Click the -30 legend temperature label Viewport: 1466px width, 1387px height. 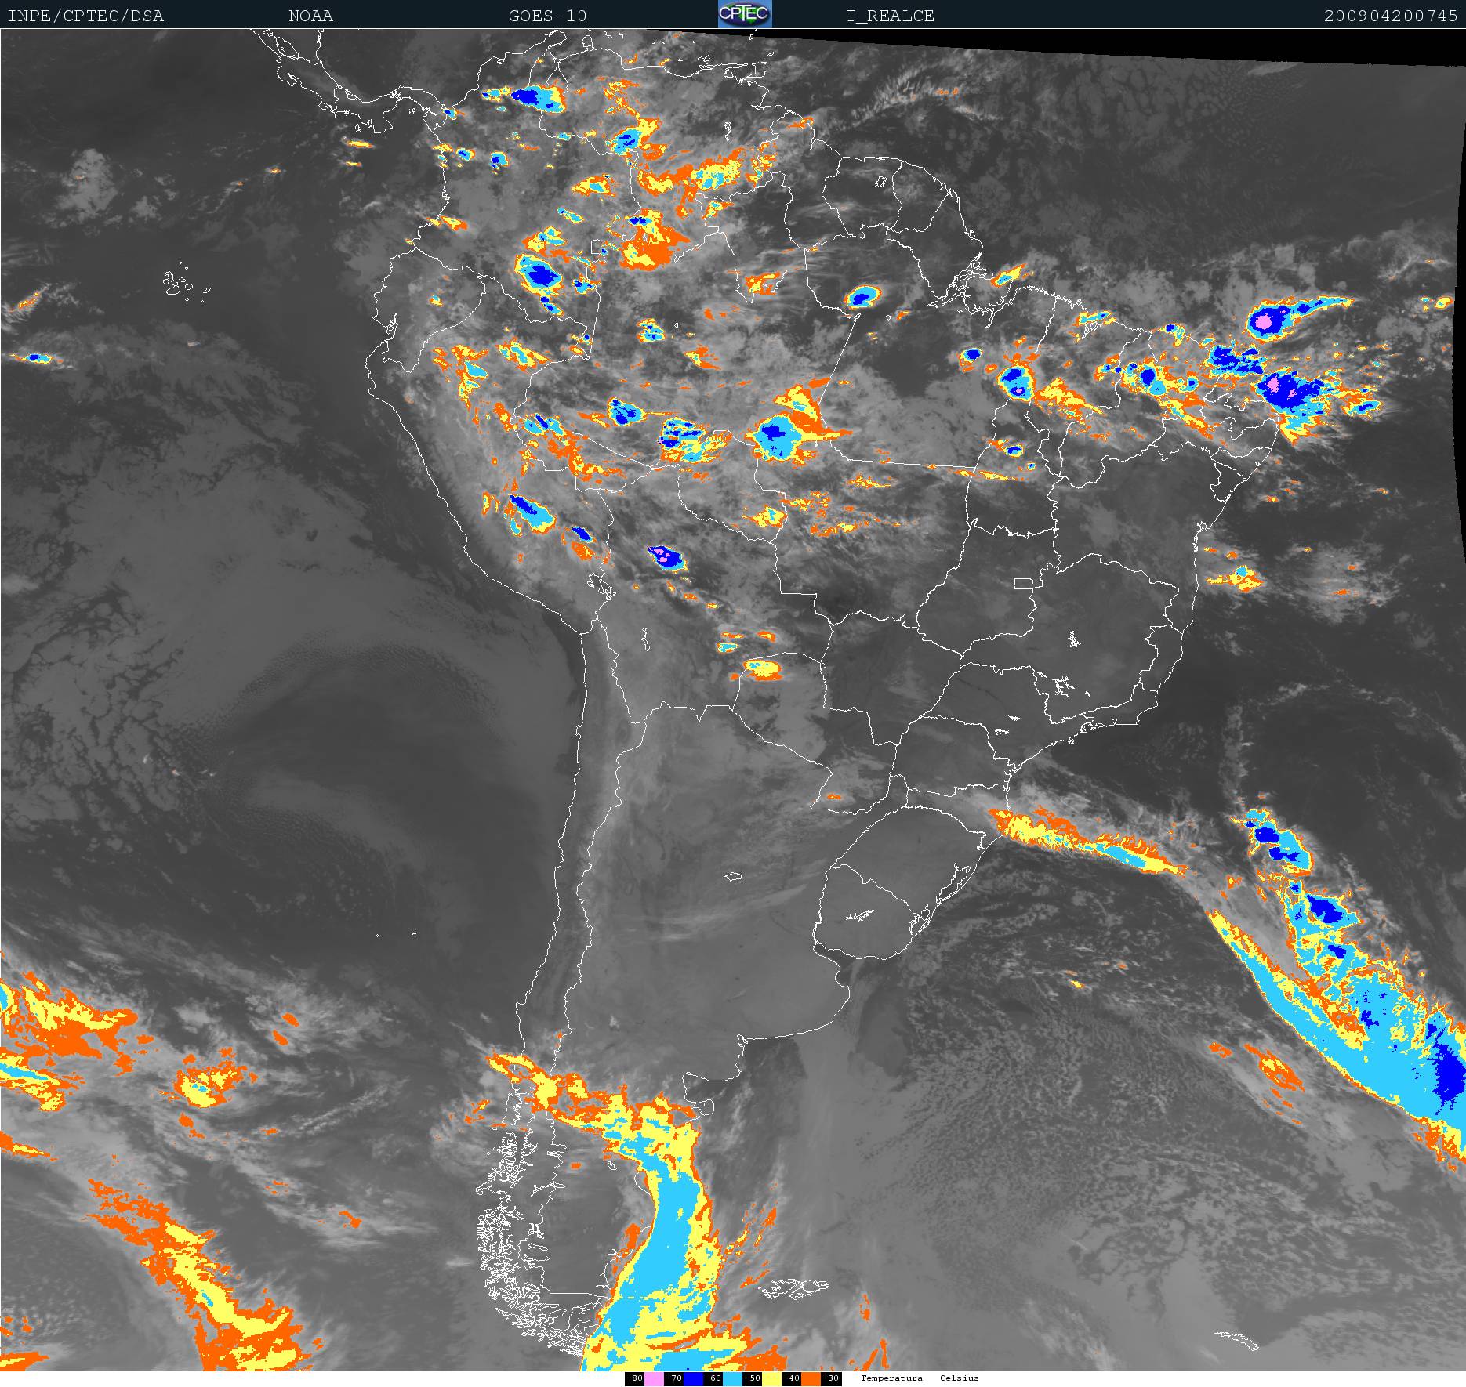[831, 1378]
